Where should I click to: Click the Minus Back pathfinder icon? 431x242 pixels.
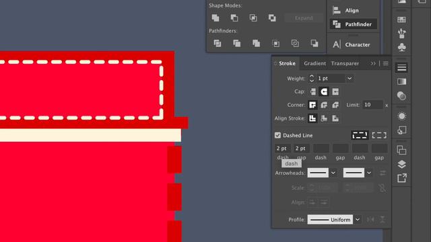314,43
